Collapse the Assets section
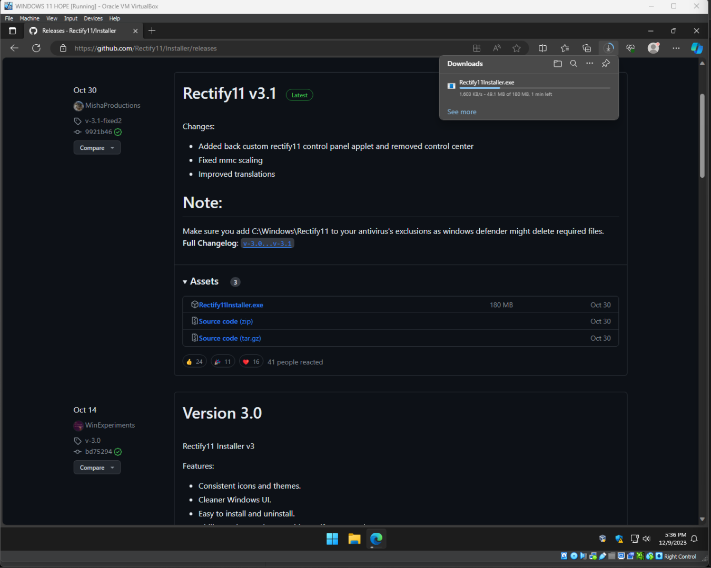711x568 pixels. click(x=201, y=281)
